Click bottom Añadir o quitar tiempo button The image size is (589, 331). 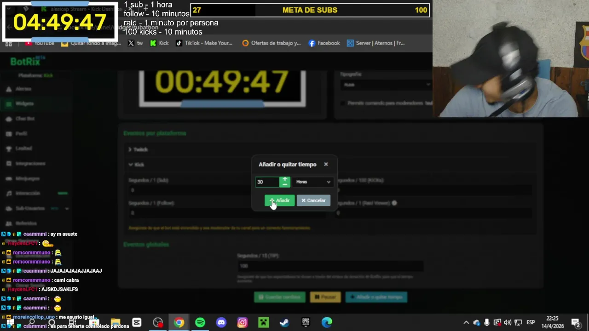pos(376,297)
